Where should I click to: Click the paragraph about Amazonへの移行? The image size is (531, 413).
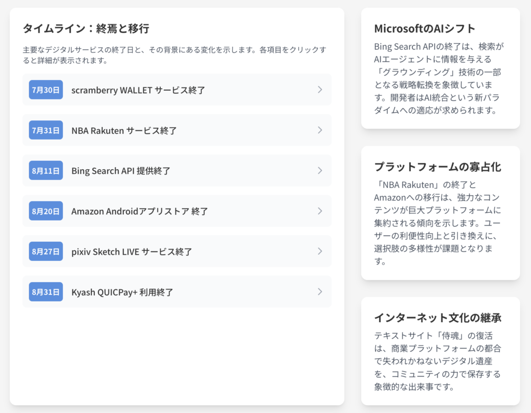[x=438, y=223]
